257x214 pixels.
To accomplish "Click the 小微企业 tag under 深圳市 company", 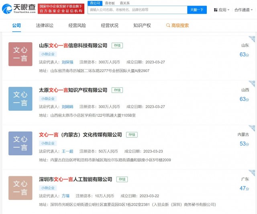I will 48,188.
